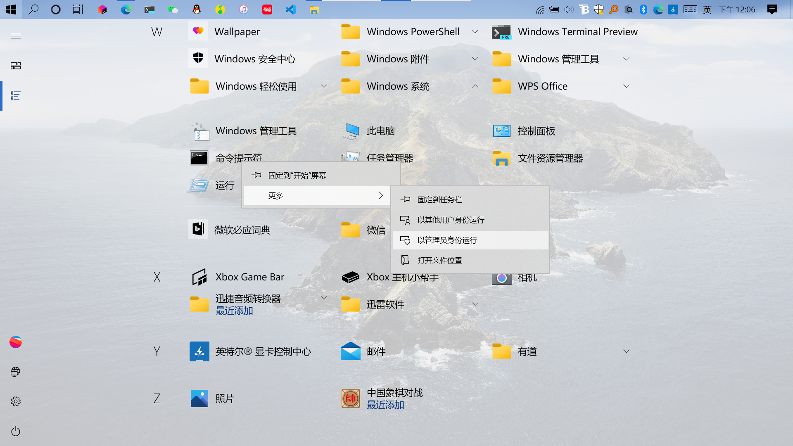Viewport: 793px width, 446px height.
Task: Open iTunes music icon in taskbar
Action: point(244,9)
